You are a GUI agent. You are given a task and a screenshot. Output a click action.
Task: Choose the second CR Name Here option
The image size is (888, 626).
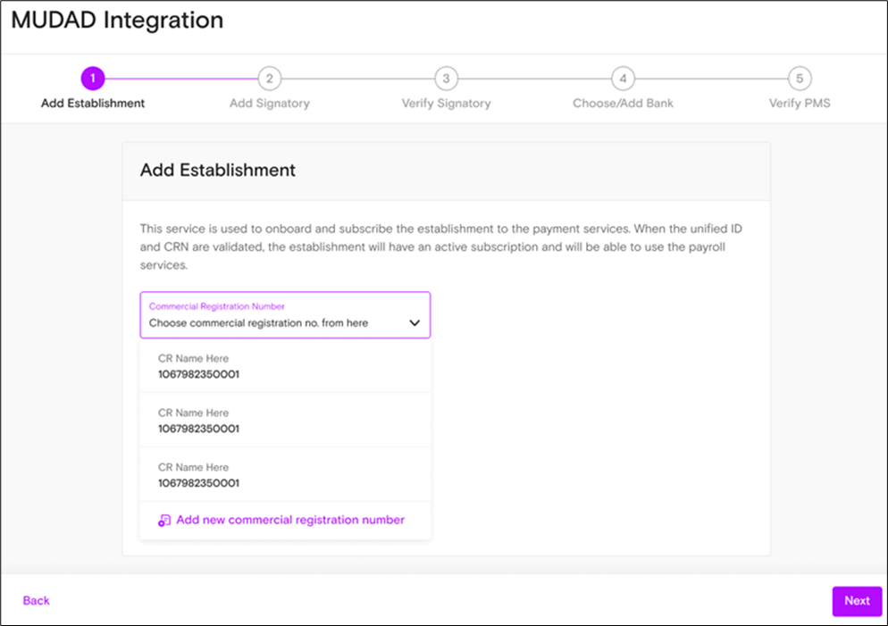coord(286,421)
